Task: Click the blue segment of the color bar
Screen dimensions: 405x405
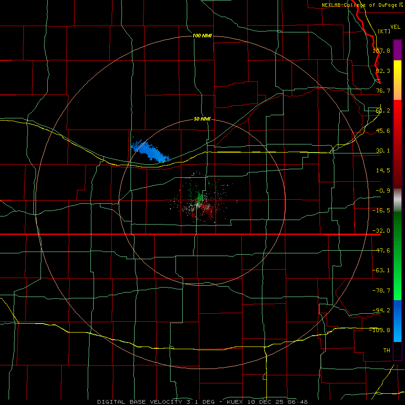Action: click(x=397, y=321)
